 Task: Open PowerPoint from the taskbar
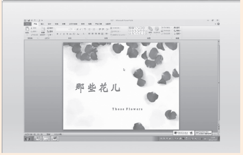38,139
